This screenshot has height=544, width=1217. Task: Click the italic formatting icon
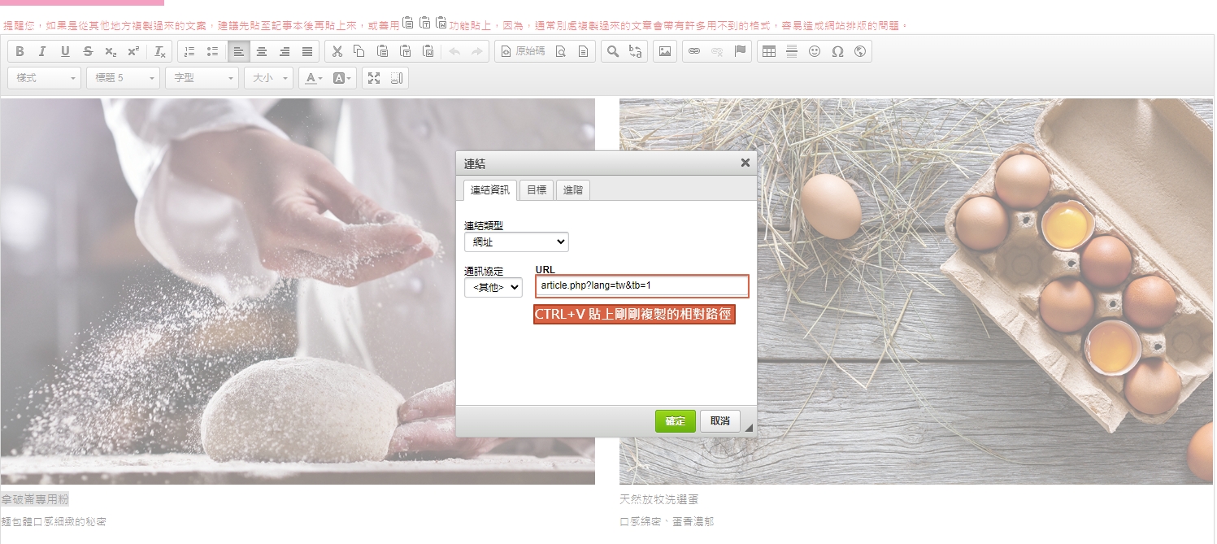pyautogui.click(x=42, y=51)
